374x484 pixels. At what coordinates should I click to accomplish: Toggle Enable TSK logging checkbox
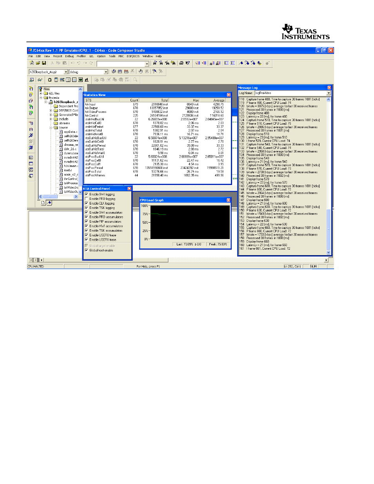[x=86, y=208]
